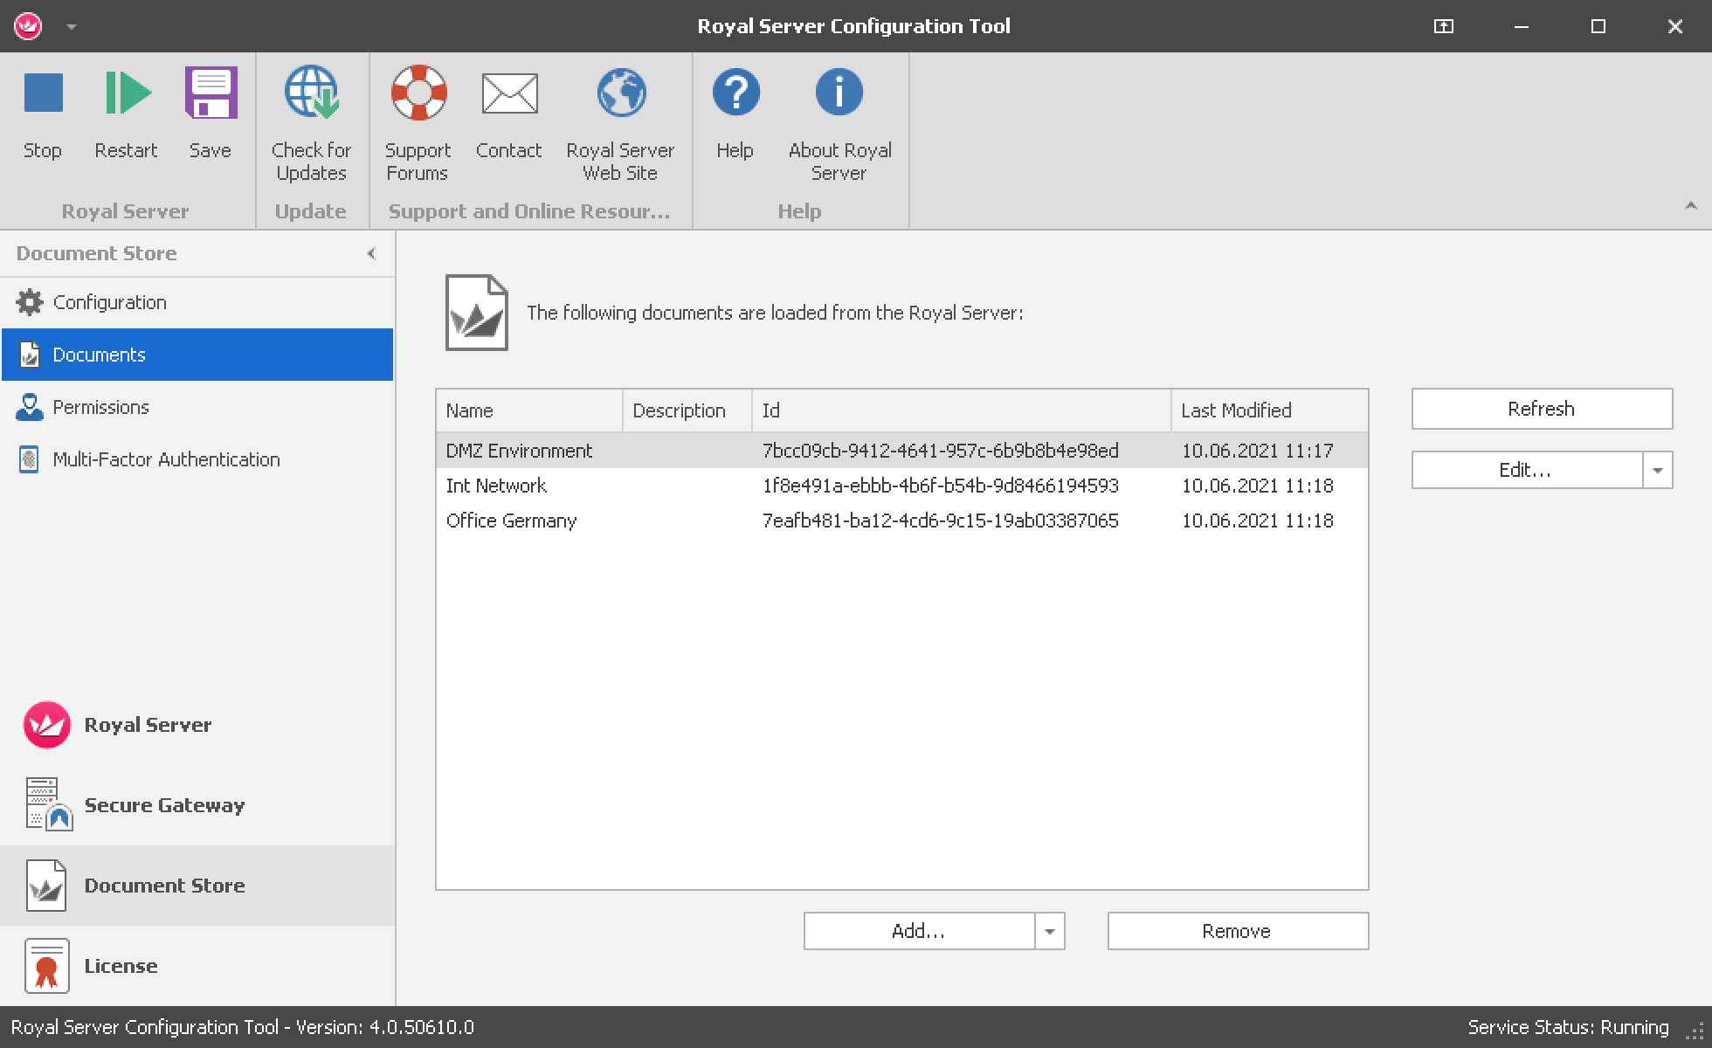Remove the selected document
The width and height of the screenshot is (1712, 1048).
[1237, 931]
